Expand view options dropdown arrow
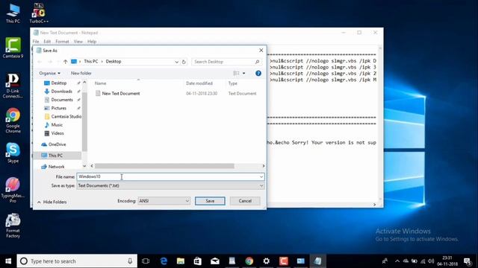Viewport: 478px width, 268px height. (x=244, y=73)
